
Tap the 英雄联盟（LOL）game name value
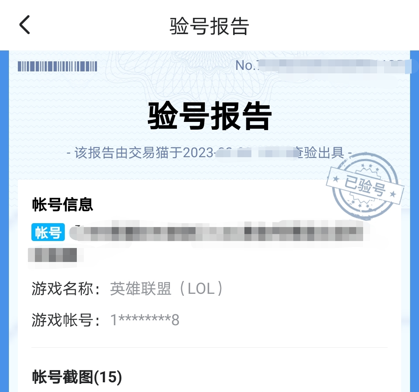tap(166, 289)
